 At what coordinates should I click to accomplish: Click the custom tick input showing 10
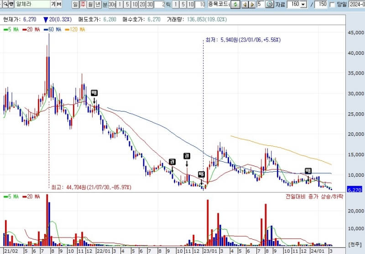(x=200, y=4)
